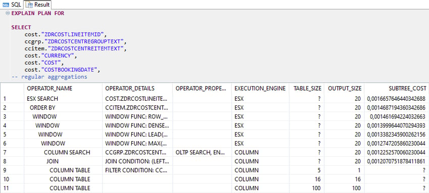Select the ESX SEARCH operator cell
The image size is (429, 193).
click(x=42, y=99)
